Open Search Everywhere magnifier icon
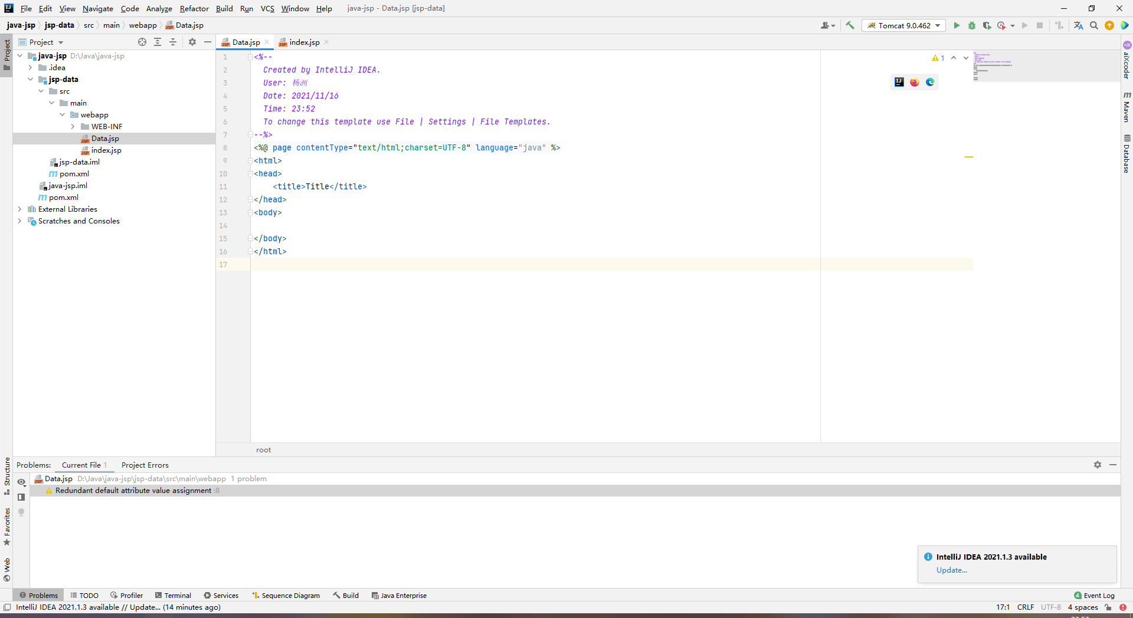Screen dimensions: 1133x618 [x=1094, y=25]
